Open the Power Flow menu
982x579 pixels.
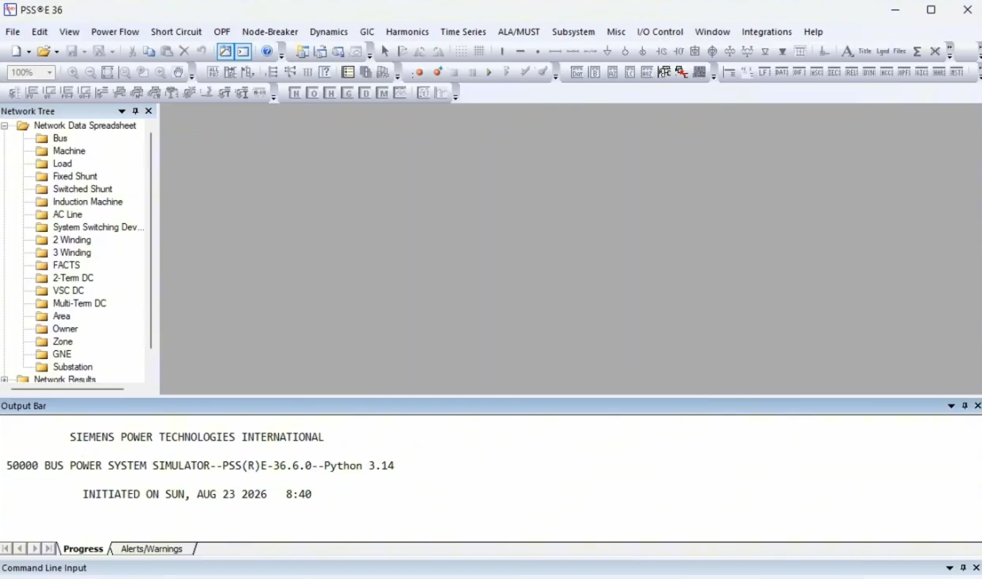115,32
